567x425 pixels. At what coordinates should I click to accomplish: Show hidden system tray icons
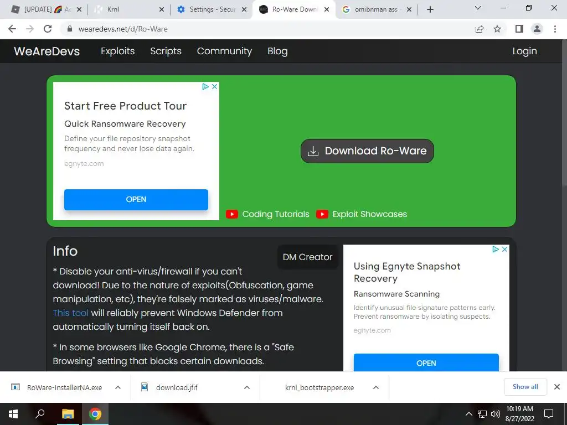(468, 414)
